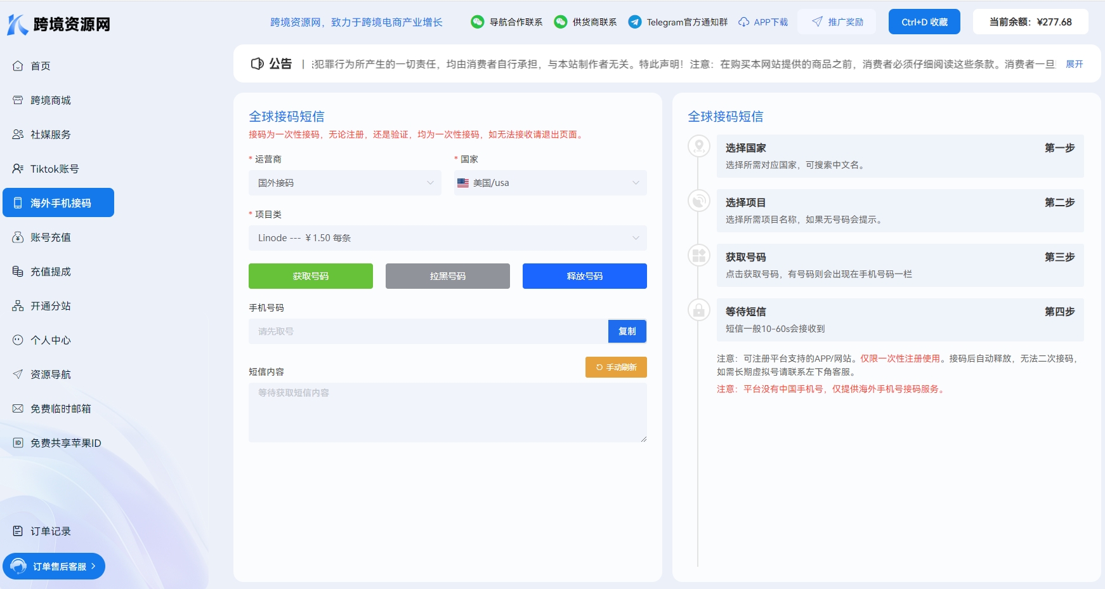Image resolution: width=1105 pixels, height=589 pixels.
Task: Click the 复制 button next to phone number
Action: [x=627, y=331]
